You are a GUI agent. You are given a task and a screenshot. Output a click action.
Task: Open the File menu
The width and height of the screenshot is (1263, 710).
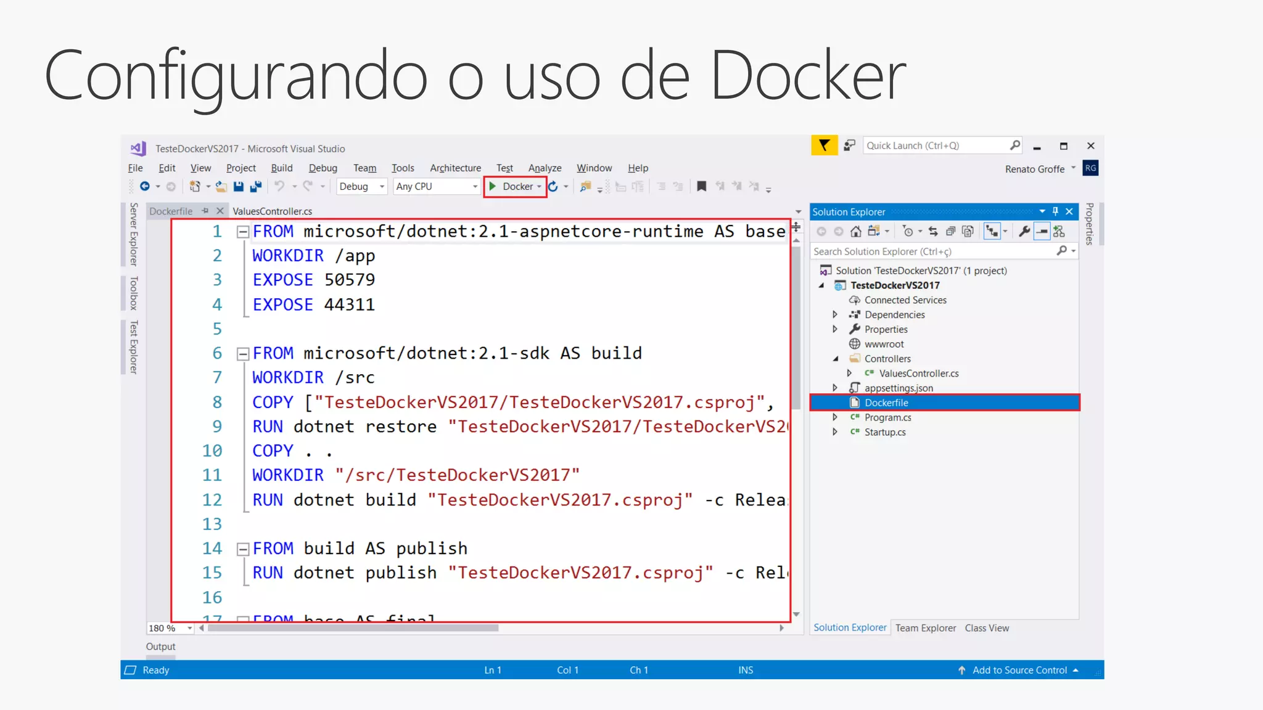[x=136, y=168]
